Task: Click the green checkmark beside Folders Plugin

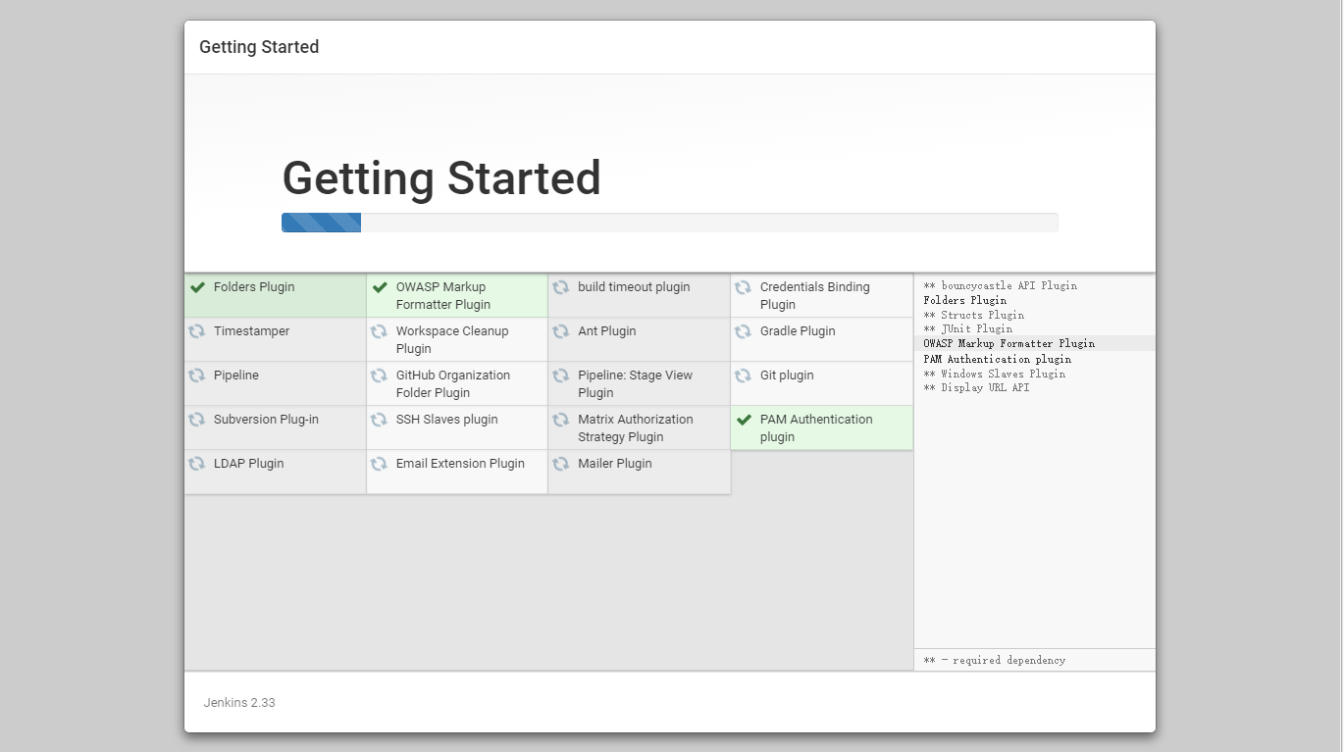Action: click(x=197, y=287)
